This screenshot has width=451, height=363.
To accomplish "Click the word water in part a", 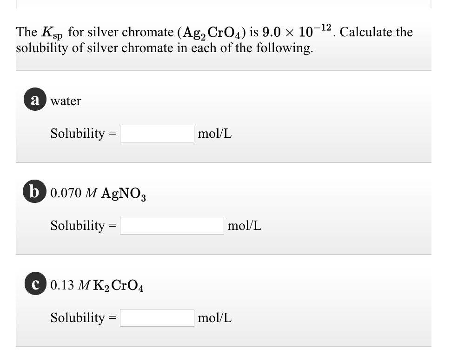I will (66, 101).
